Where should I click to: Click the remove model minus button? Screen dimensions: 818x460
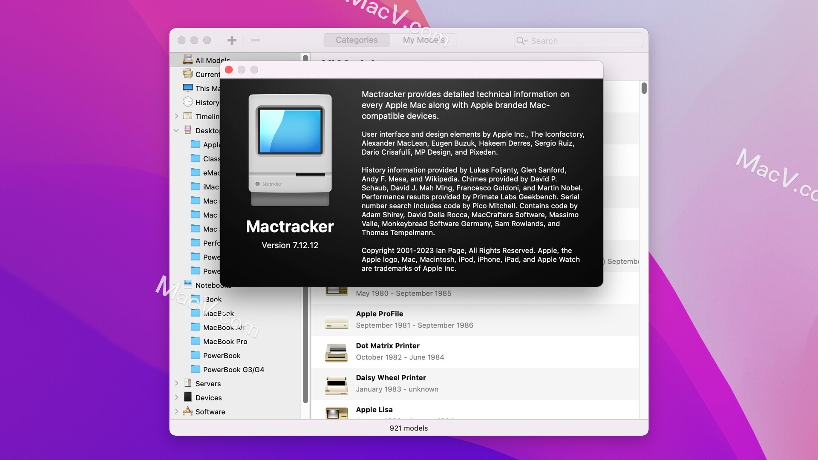(256, 40)
